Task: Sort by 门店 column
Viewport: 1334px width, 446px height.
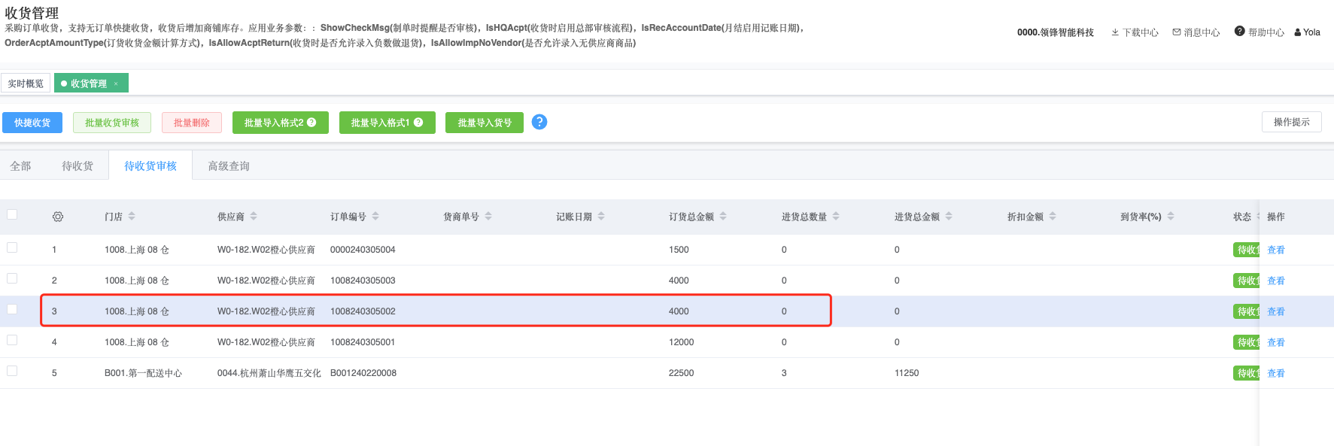Action: (132, 217)
